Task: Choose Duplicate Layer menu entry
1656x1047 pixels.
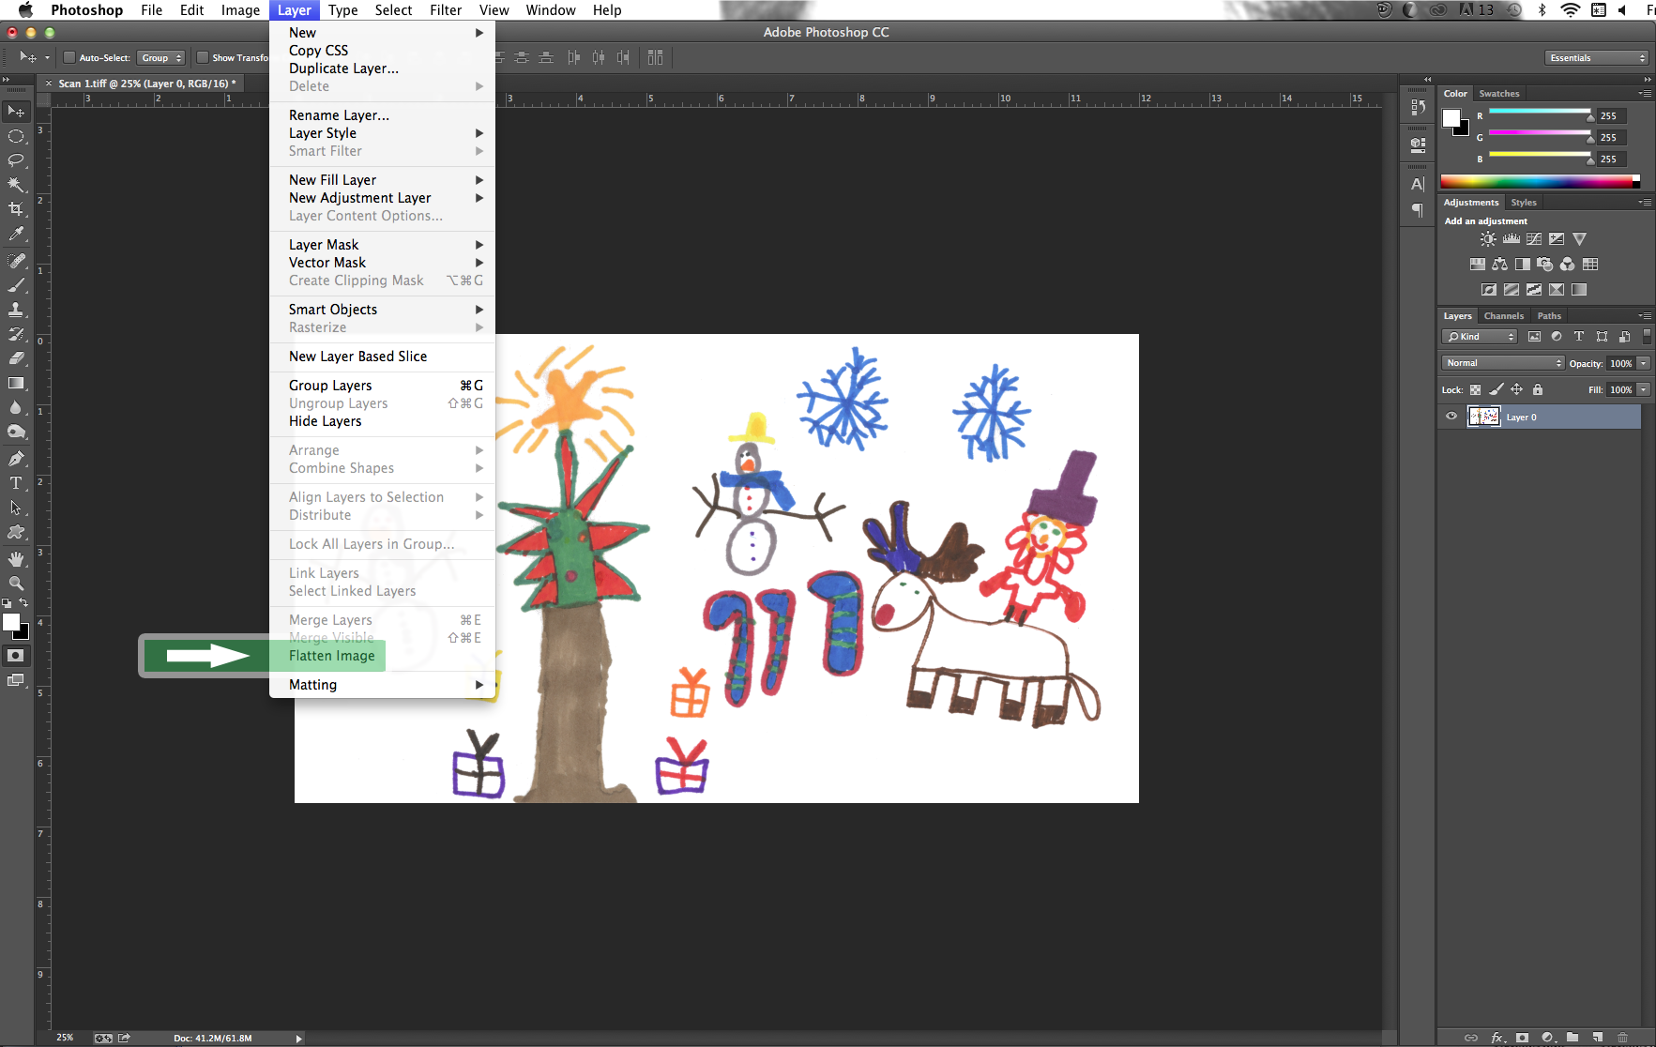Action: 382,68
